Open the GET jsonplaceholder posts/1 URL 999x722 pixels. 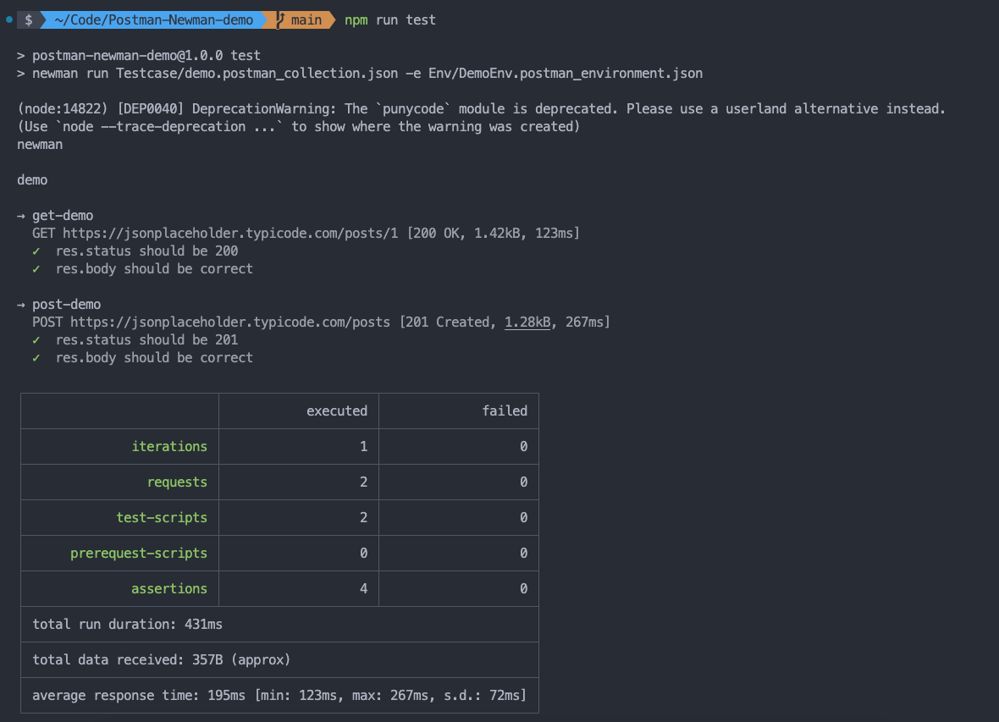pos(230,234)
